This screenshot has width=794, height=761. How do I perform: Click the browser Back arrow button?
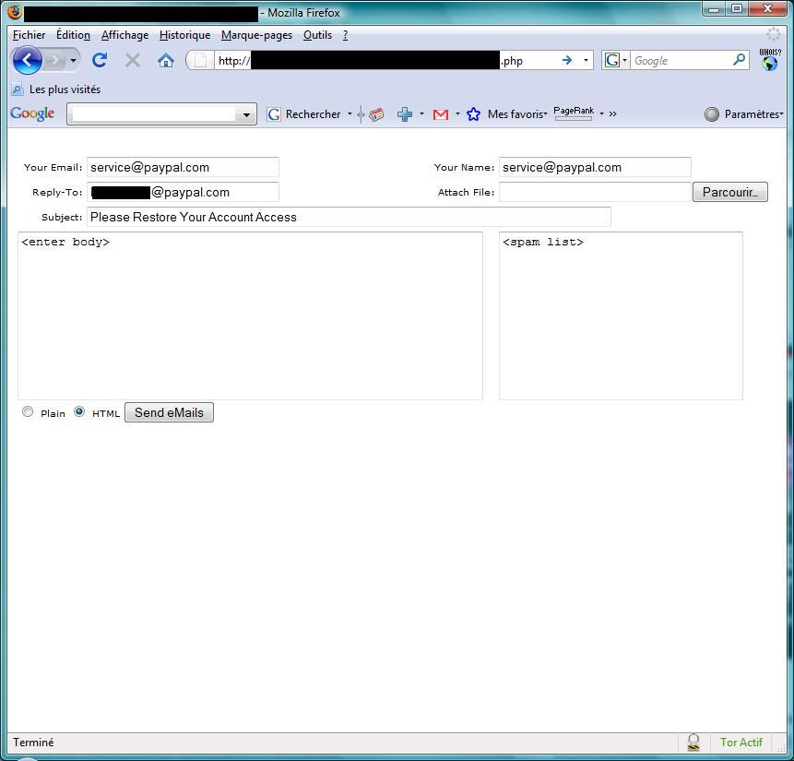[x=28, y=61]
